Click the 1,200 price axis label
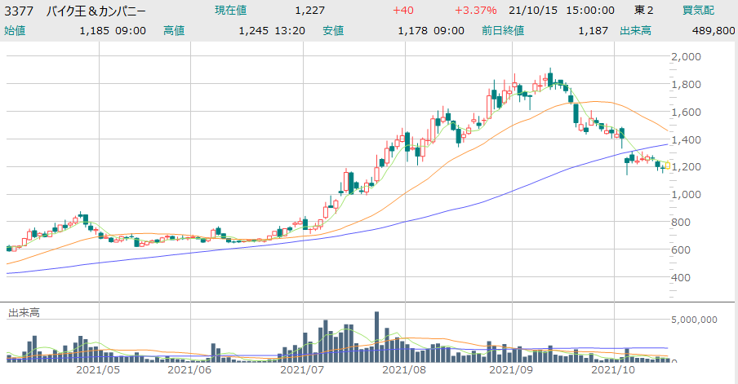 (x=686, y=167)
